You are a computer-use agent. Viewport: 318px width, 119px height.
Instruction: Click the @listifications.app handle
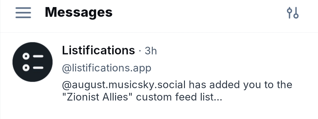[x=107, y=68]
